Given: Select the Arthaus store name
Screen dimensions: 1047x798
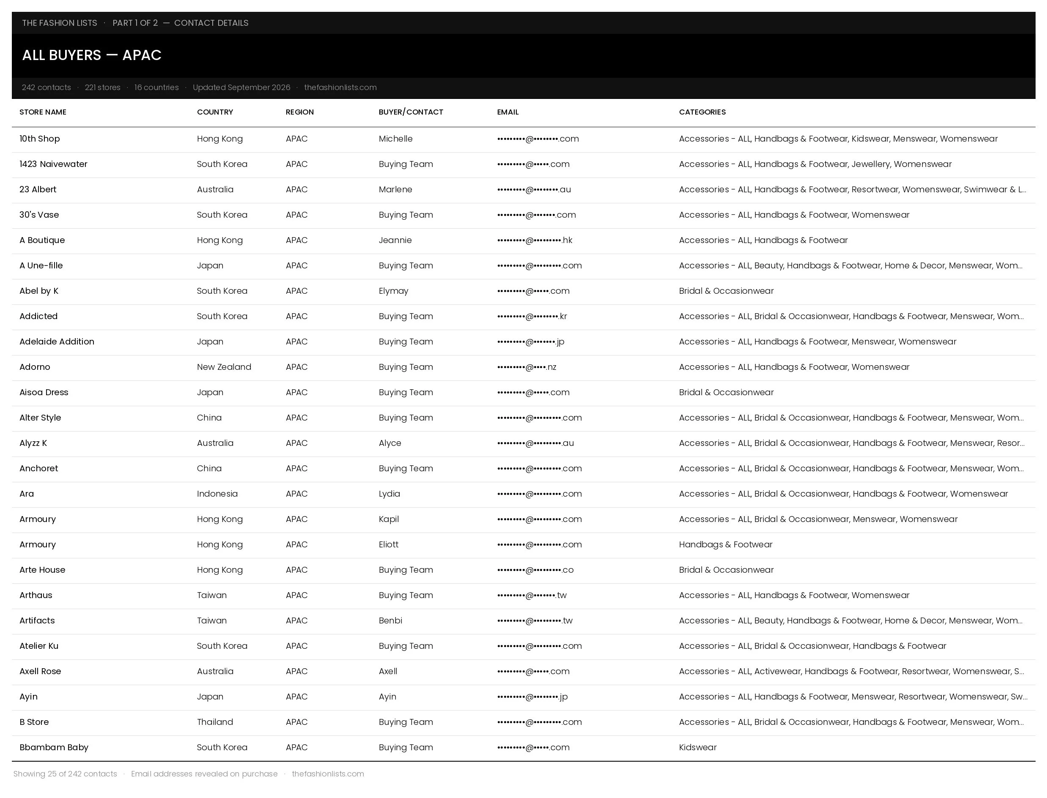Looking at the screenshot, I should [36, 595].
